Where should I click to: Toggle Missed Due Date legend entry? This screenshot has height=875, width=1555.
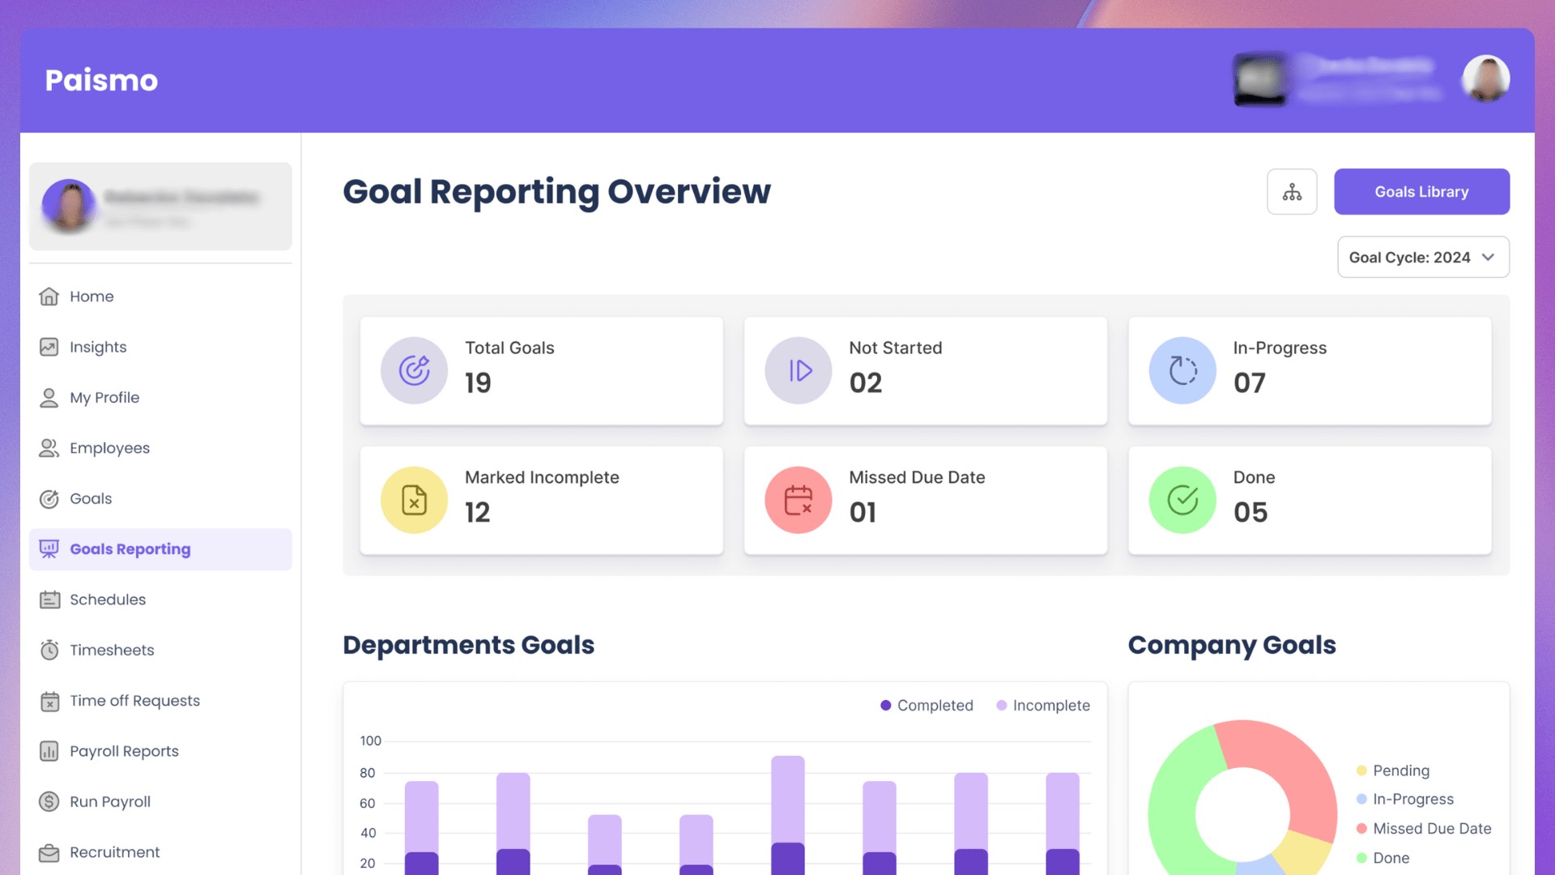click(1424, 828)
